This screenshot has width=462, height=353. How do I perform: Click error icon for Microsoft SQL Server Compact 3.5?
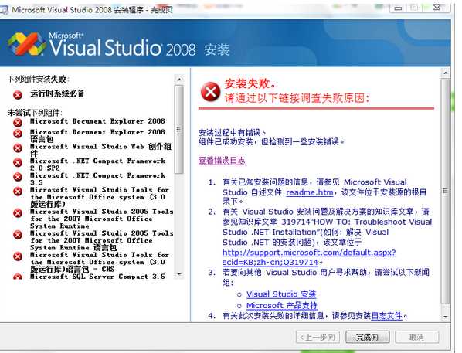(18, 277)
